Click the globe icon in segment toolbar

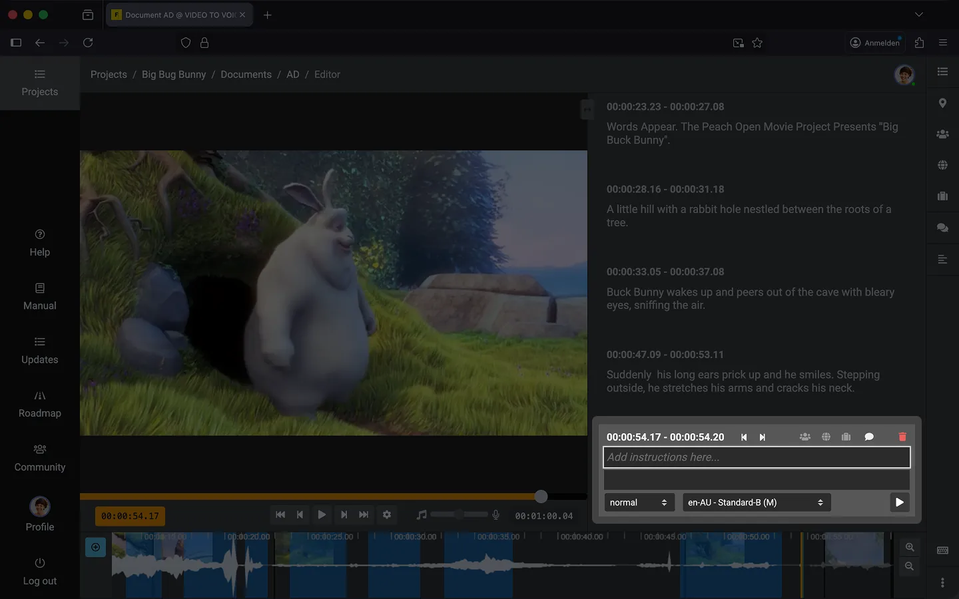click(826, 437)
